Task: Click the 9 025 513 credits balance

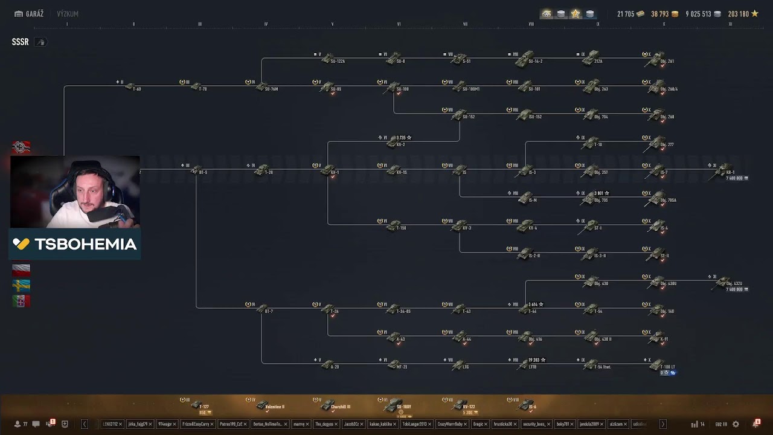Action: 703,14
